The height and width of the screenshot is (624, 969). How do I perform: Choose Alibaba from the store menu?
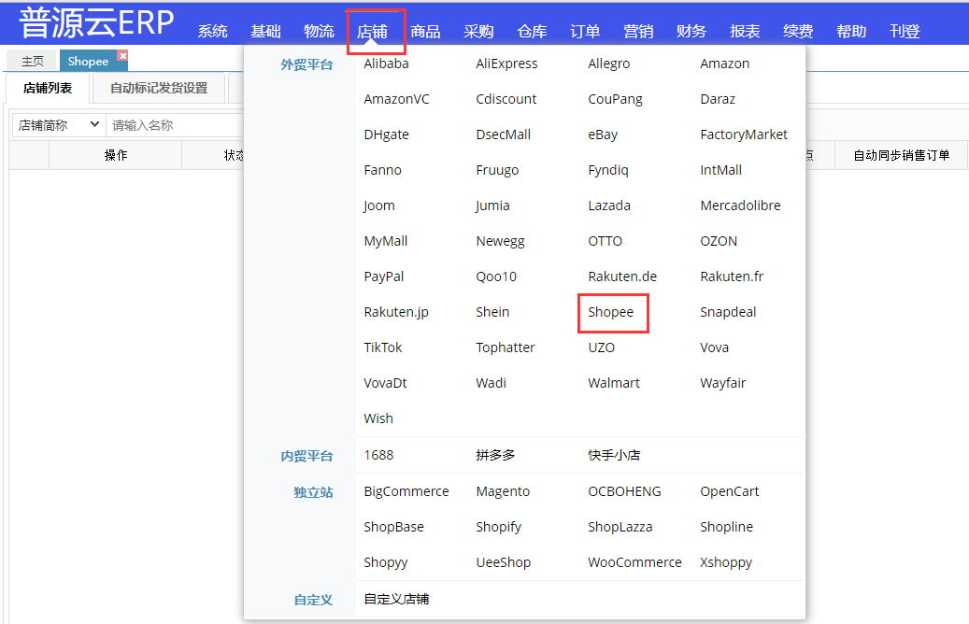pyautogui.click(x=386, y=64)
